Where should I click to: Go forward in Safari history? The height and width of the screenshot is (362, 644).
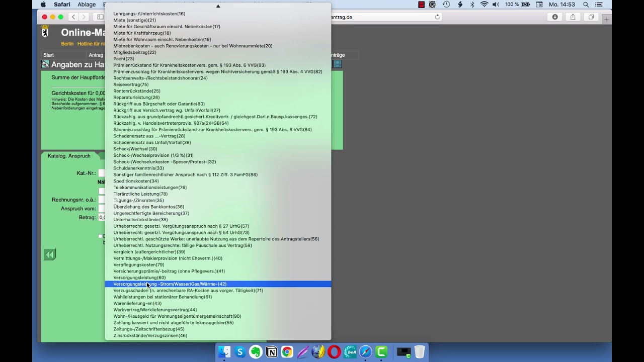coord(84,17)
